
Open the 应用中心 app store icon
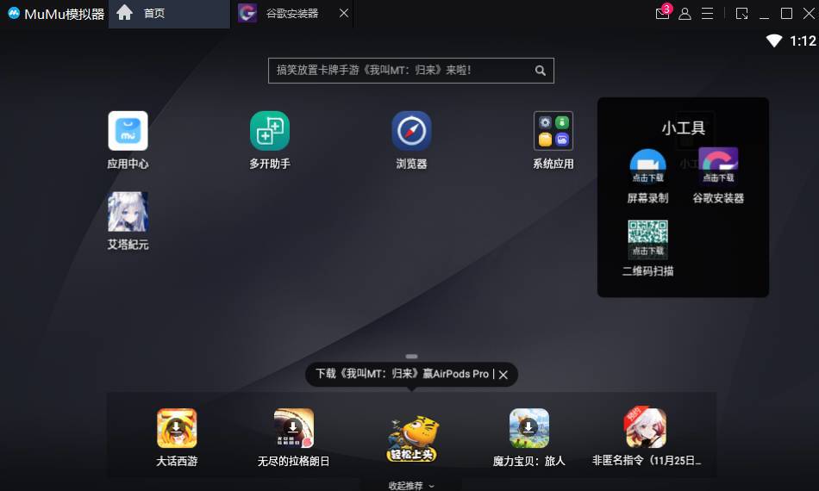128,131
